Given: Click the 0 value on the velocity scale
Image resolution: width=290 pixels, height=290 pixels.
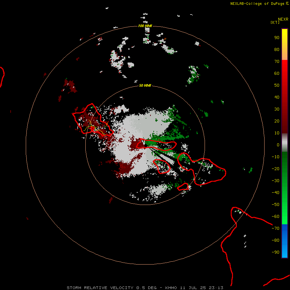Looking at the screenshot, I should [278, 145].
